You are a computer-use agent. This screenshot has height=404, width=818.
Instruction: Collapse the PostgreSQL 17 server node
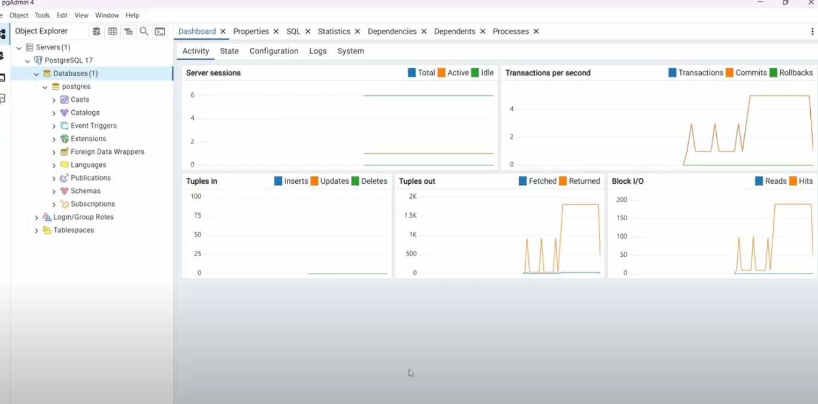click(x=28, y=60)
